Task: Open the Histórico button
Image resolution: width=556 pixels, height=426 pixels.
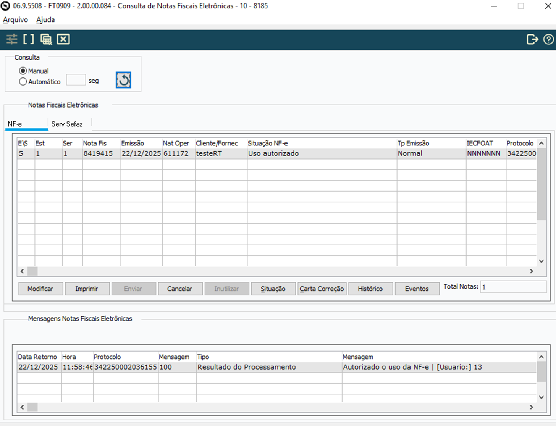Action: 370,289
